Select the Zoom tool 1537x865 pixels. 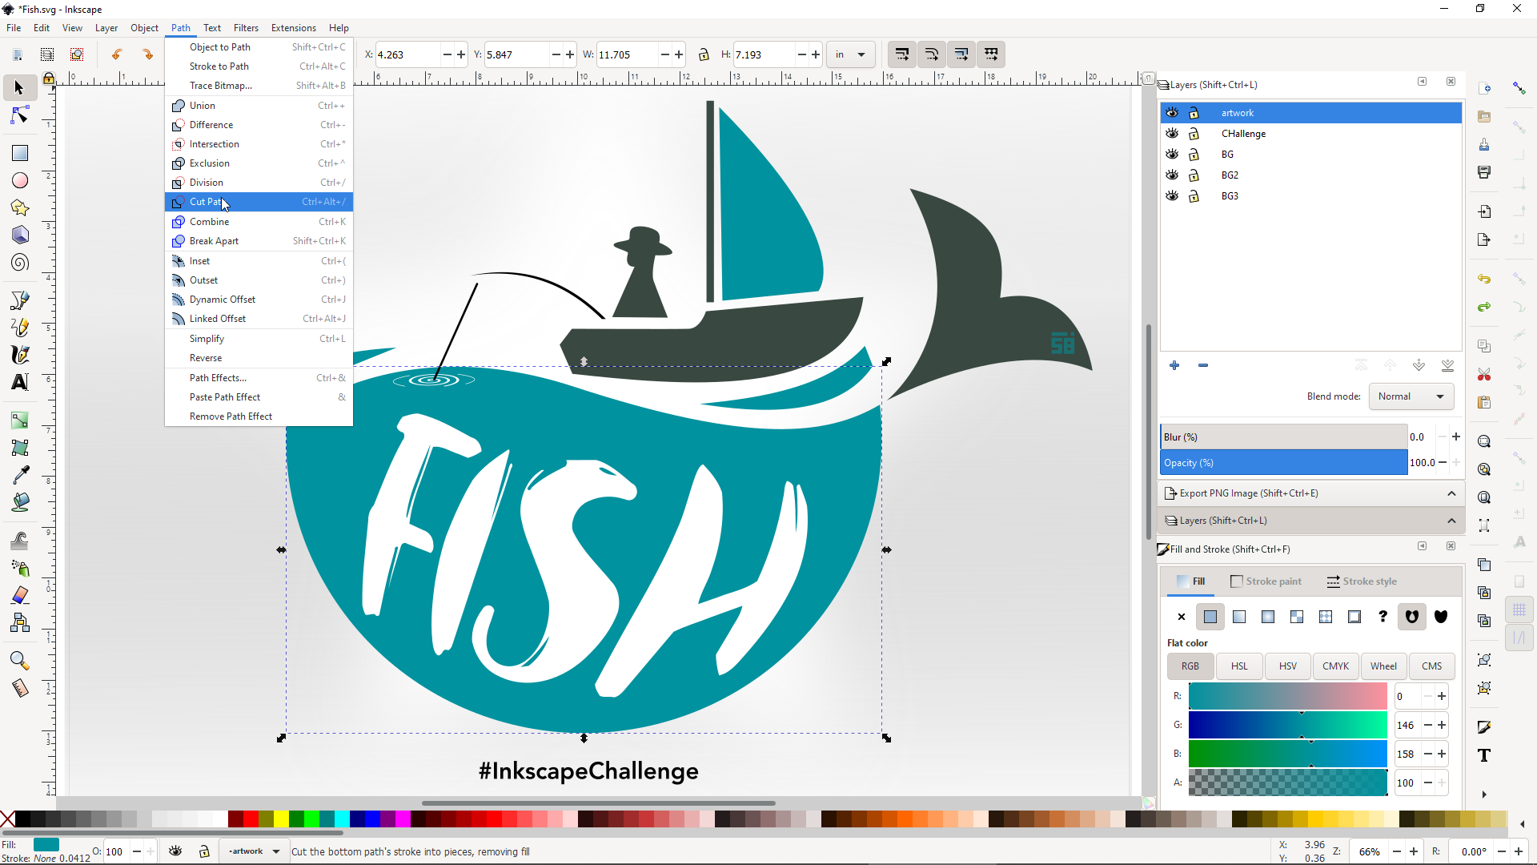(18, 659)
